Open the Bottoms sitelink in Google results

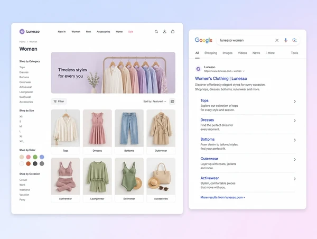coord(208,139)
